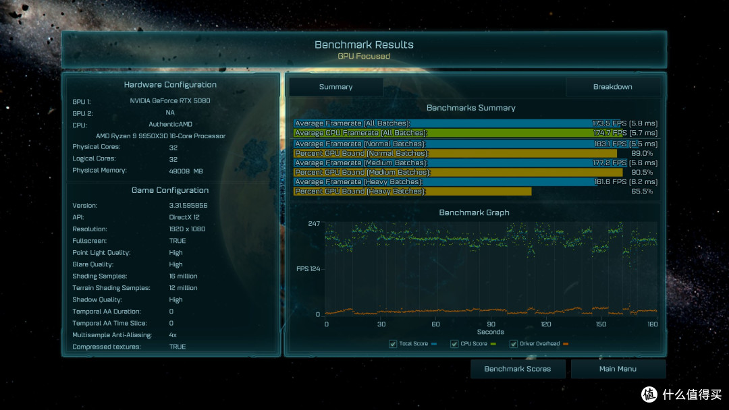Click the '90.5%' medium batches value

click(642, 172)
